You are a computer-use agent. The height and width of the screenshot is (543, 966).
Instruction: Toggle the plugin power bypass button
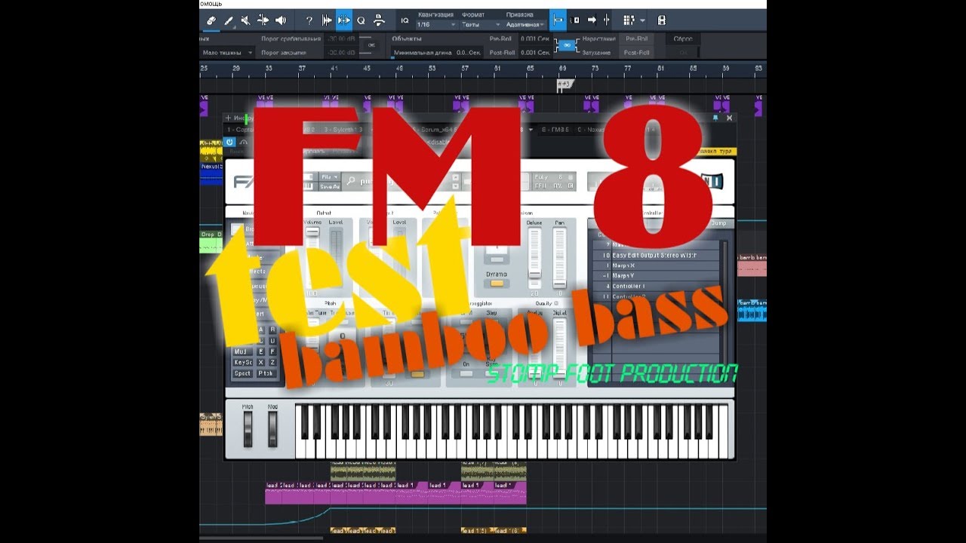(x=230, y=142)
